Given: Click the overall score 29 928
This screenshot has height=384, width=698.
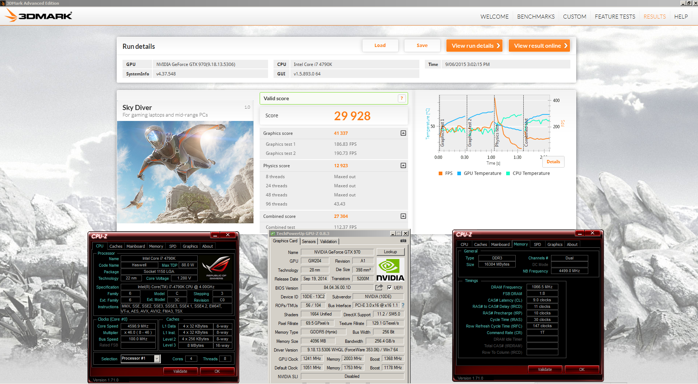Looking at the screenshot, I should click(x=352, y=116).
